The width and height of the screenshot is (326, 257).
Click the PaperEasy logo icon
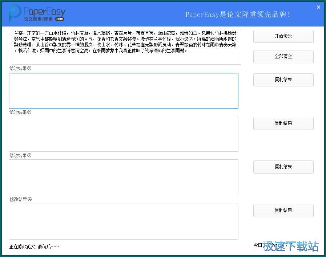[15, 13]
